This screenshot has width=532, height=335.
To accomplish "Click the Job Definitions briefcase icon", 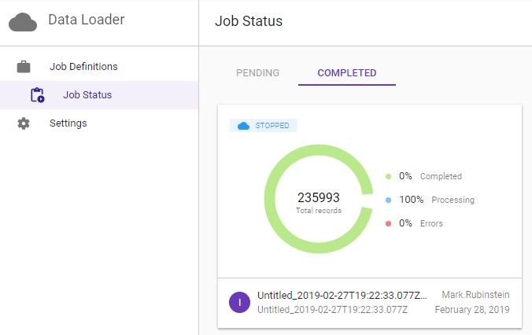I will click(24, 67).
